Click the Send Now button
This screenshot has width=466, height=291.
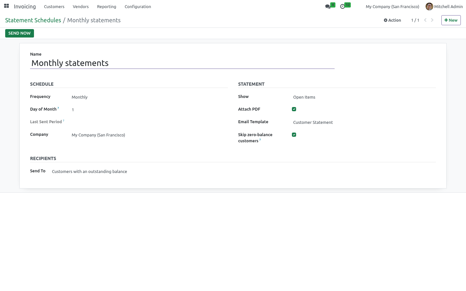[19, 33]
